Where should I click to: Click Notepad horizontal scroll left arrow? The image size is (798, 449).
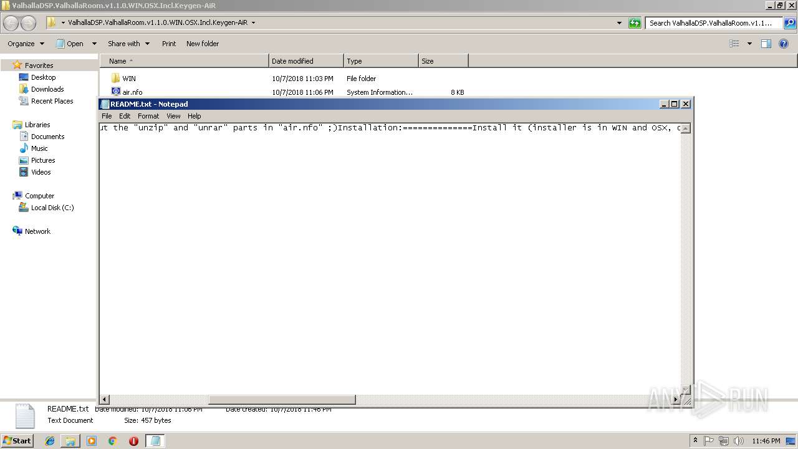click(104, 400)
